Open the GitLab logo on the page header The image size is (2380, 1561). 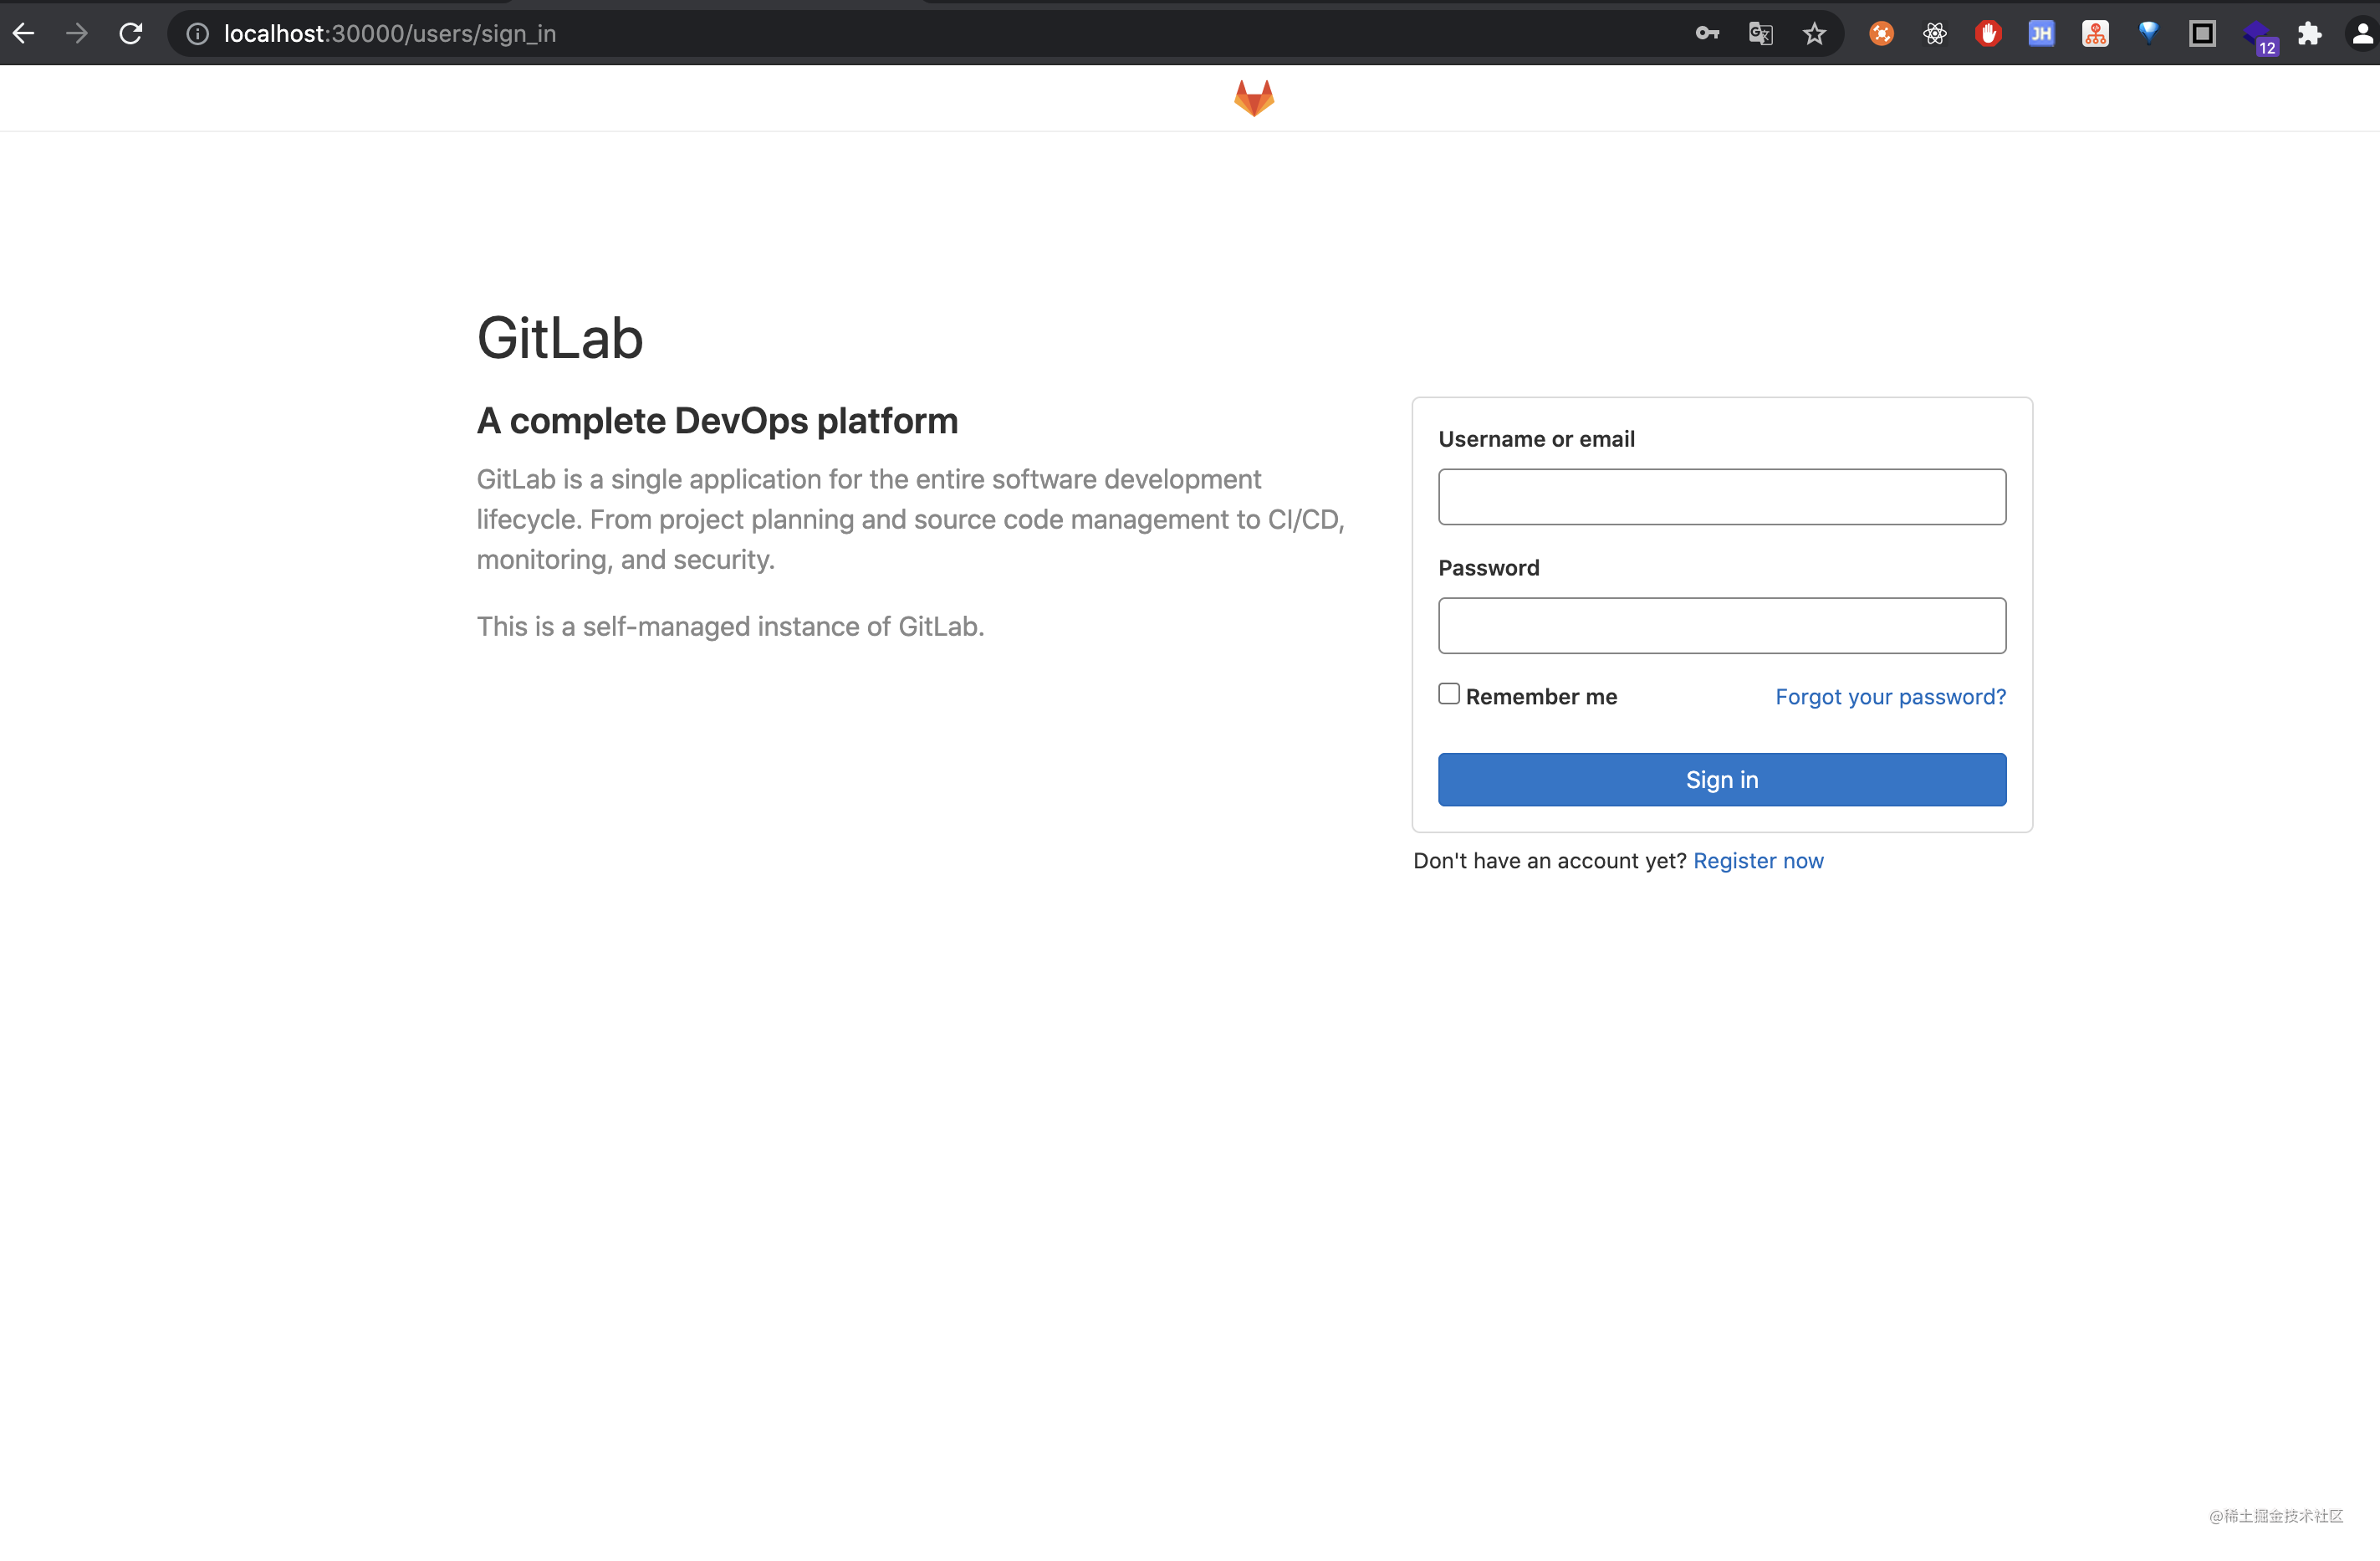point(1253,97)
